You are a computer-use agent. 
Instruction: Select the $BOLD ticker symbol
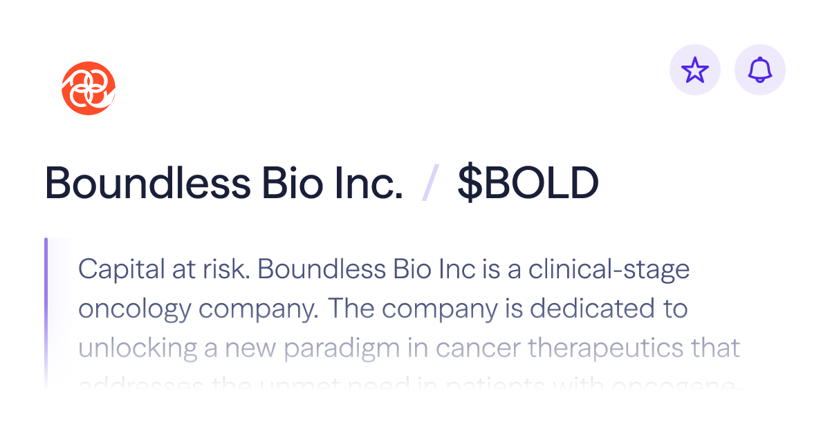click(x=529, y=183)
